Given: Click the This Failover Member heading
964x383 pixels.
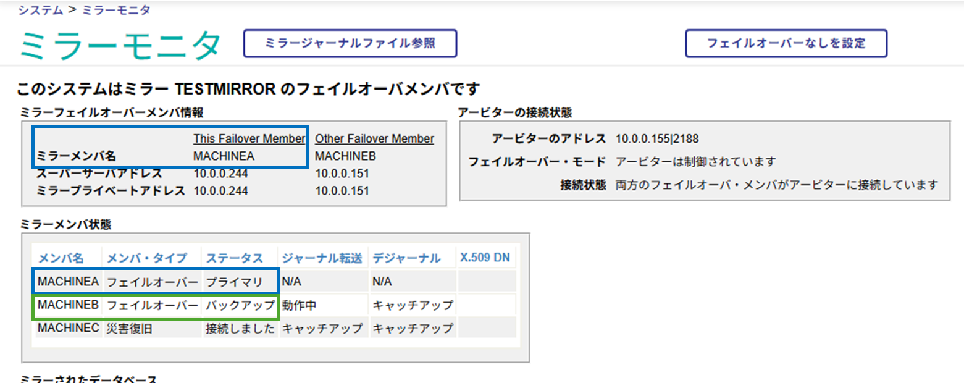Looking at the screenshot, I should (x=249, y=138).
